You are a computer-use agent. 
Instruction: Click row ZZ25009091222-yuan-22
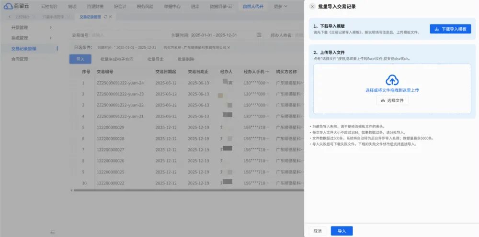(188, 105)
